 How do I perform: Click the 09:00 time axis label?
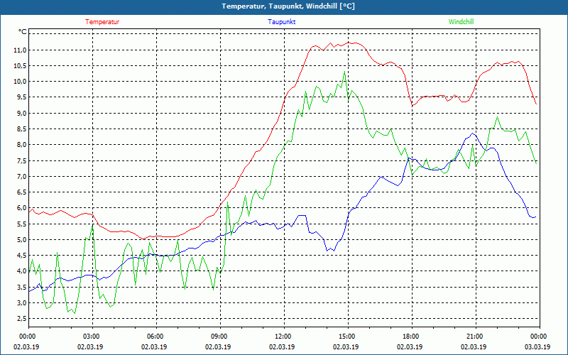click(x=220, y=337)
